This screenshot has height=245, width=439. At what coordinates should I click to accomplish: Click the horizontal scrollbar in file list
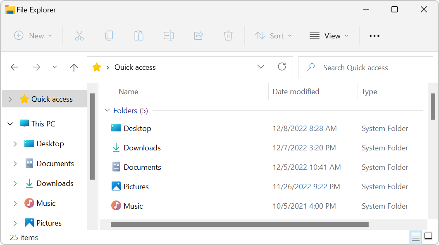pyautogui.click(x=239, y=225)
